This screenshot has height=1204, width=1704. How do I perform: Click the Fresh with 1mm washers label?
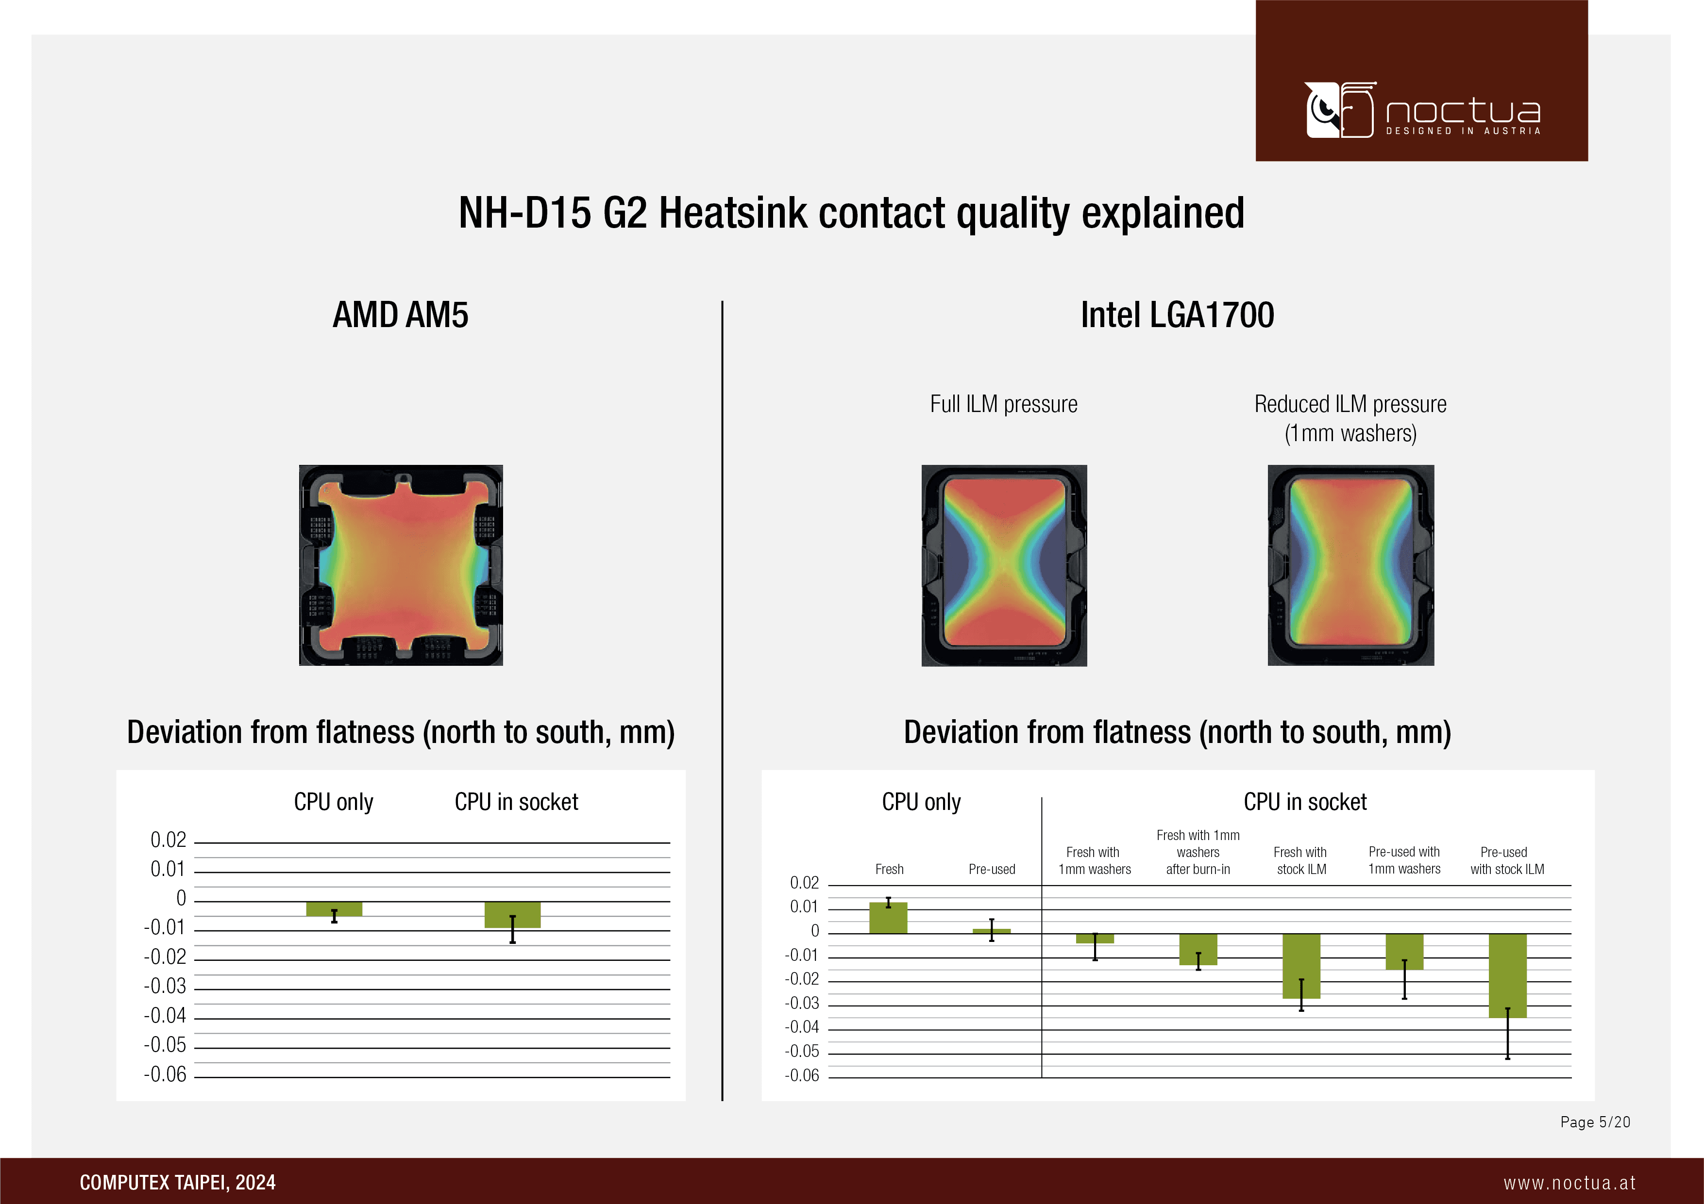tap(1094, 860)
